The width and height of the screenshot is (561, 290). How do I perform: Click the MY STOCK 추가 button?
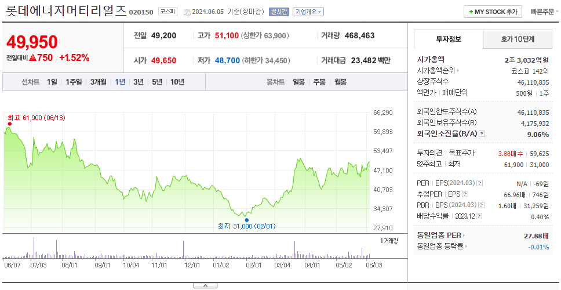point(493,12)
